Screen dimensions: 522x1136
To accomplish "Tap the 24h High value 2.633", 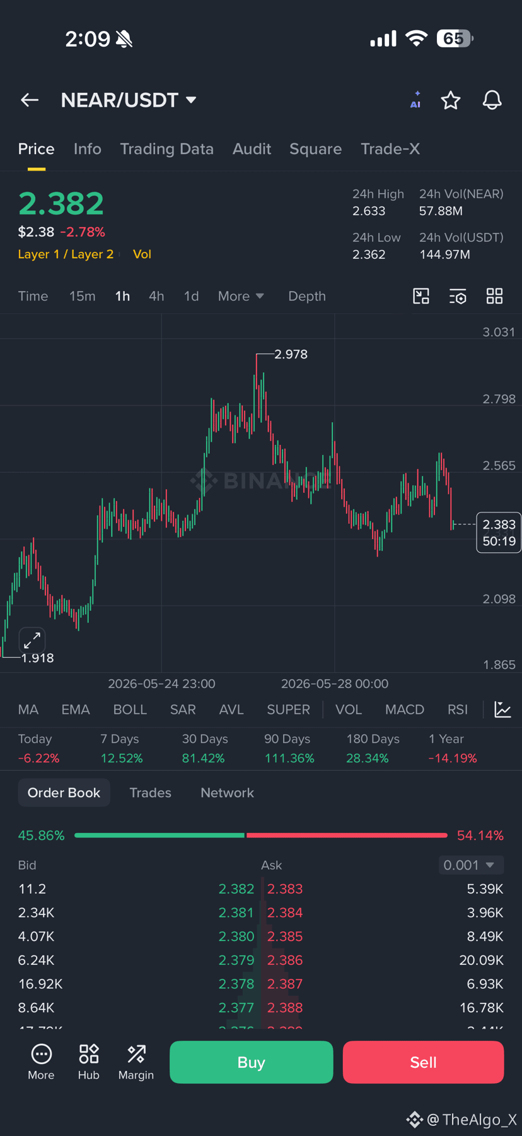I will (369, 211).
